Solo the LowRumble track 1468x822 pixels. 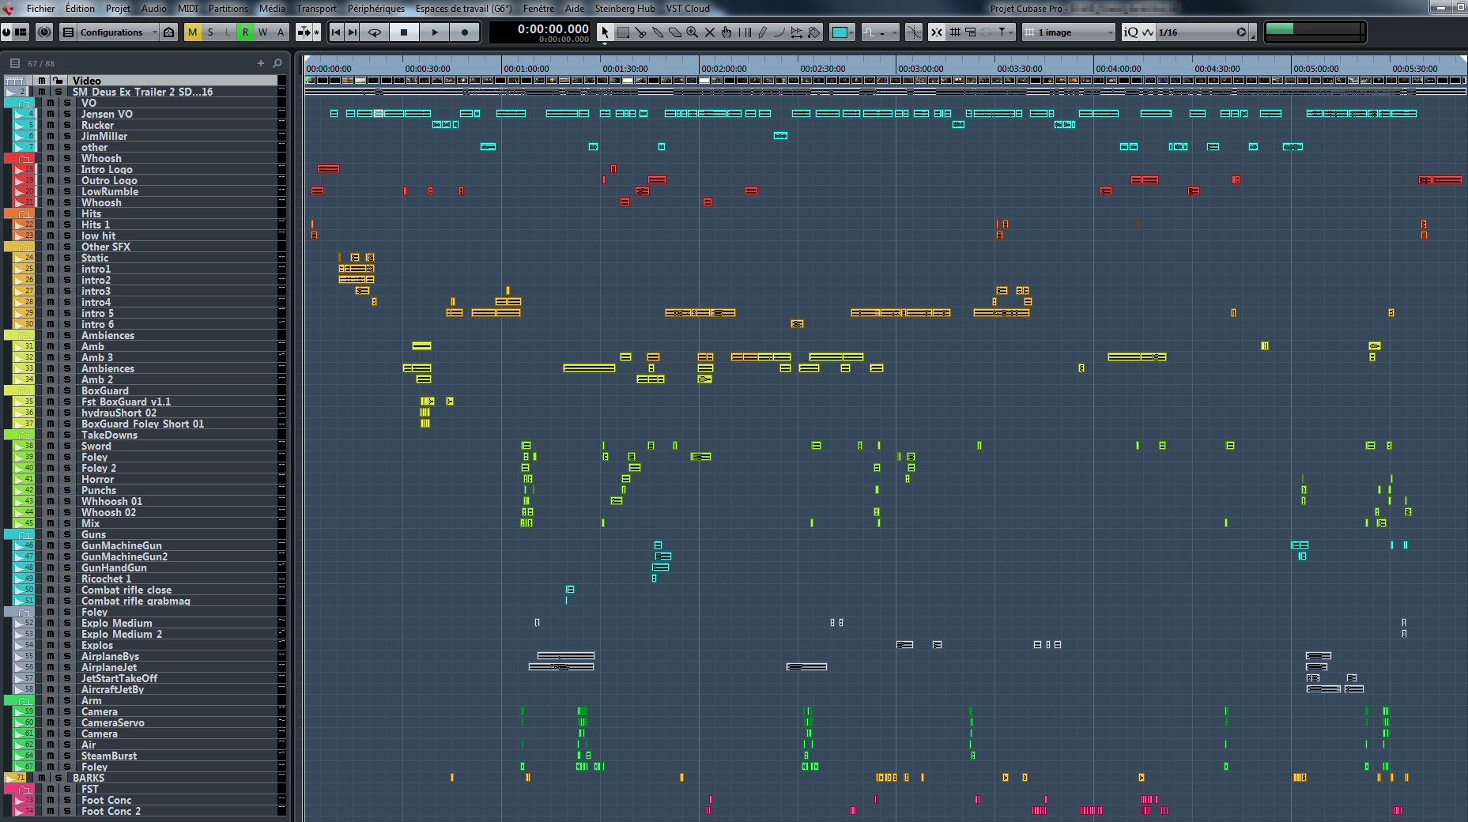pyautogui.click(x=67, y=191)
